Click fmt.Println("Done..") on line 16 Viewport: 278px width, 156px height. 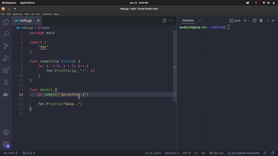[x=60, y=104]
